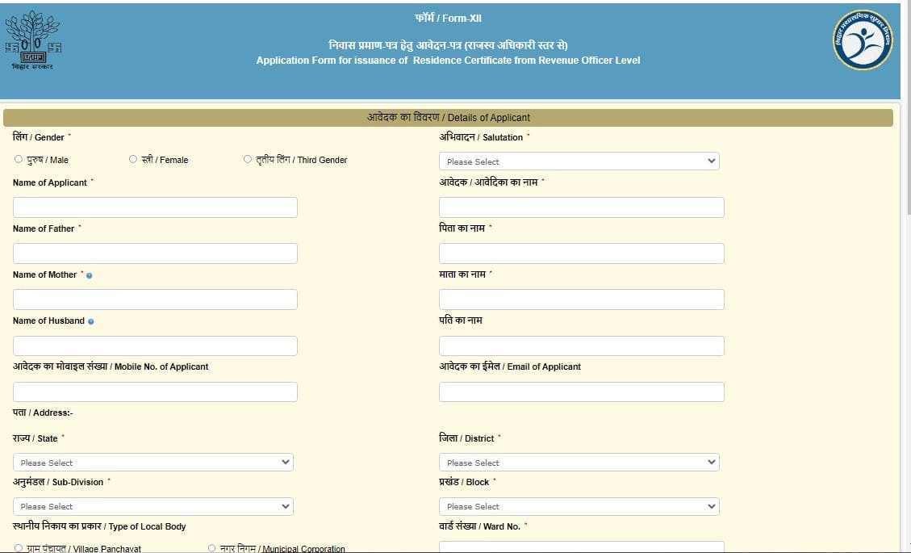Click the Ward No. input field
The height and width of the screenshot is (553, 911).
580,547
